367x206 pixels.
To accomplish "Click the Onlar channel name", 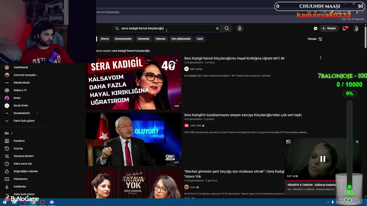I will click(193, 187).
